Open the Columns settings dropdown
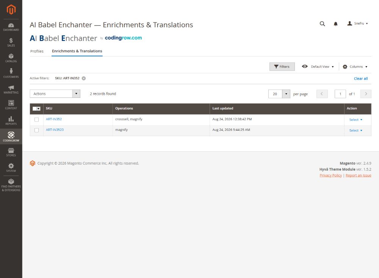The width and height of the screenshot is (379, 278). (x=355, y=66)
